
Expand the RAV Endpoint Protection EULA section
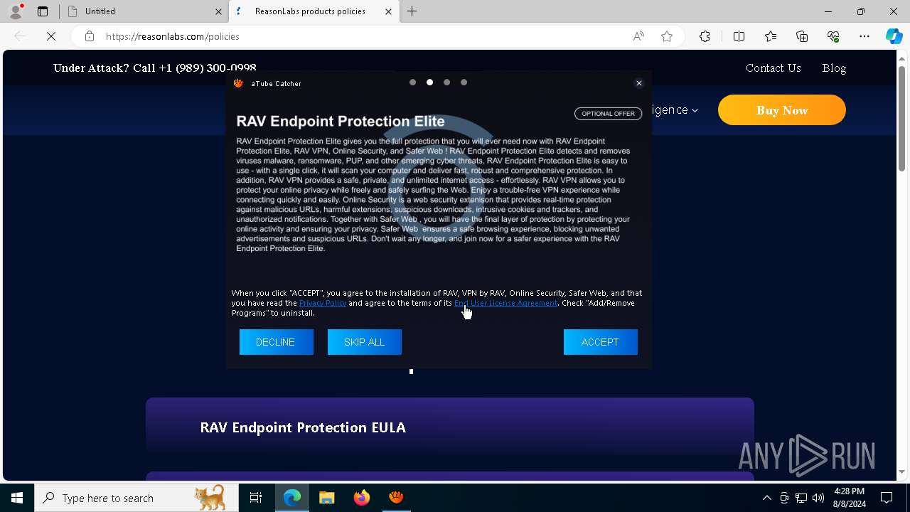(449, 427)
